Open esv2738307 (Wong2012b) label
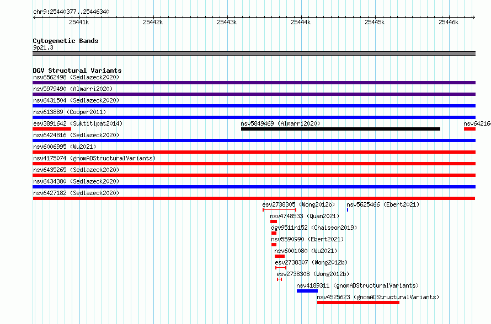 (x=311, y=262)
